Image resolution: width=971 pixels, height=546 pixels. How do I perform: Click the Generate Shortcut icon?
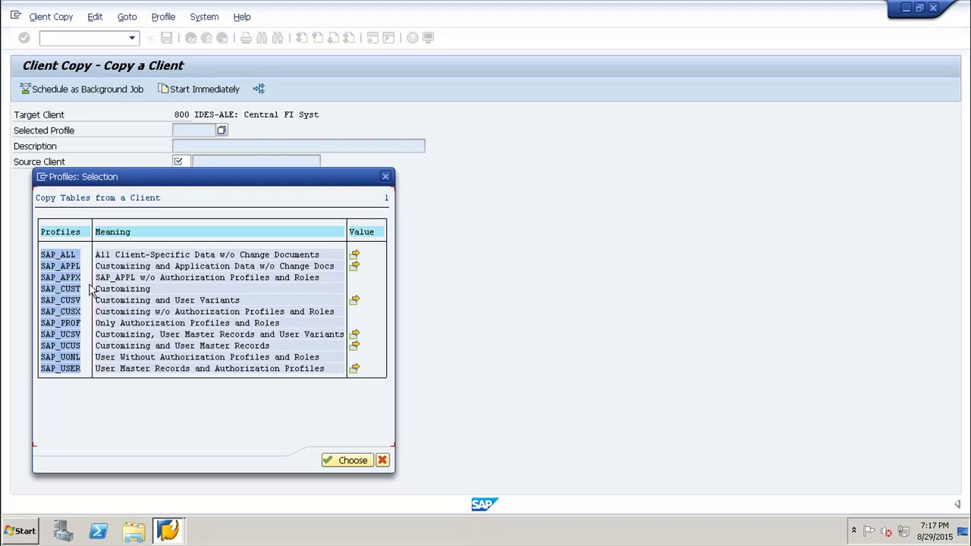[388, 38]
